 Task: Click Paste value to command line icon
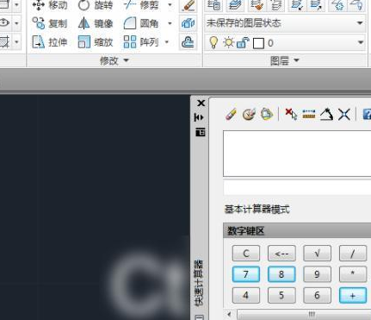[x=267, y=115]
